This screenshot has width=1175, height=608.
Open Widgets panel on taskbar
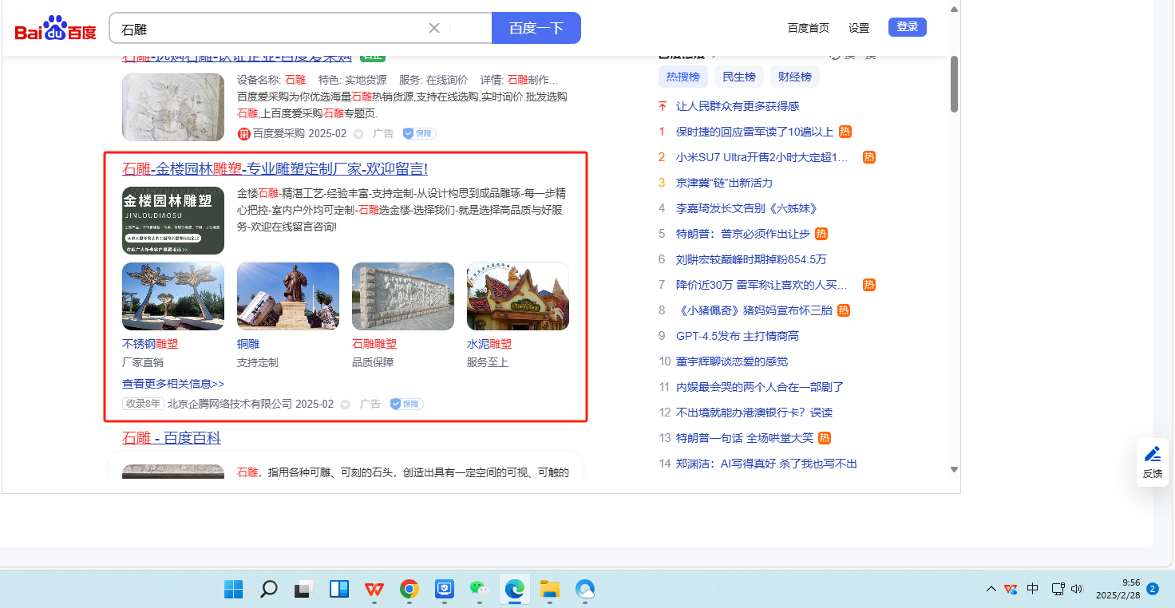(x=338, y=590)
